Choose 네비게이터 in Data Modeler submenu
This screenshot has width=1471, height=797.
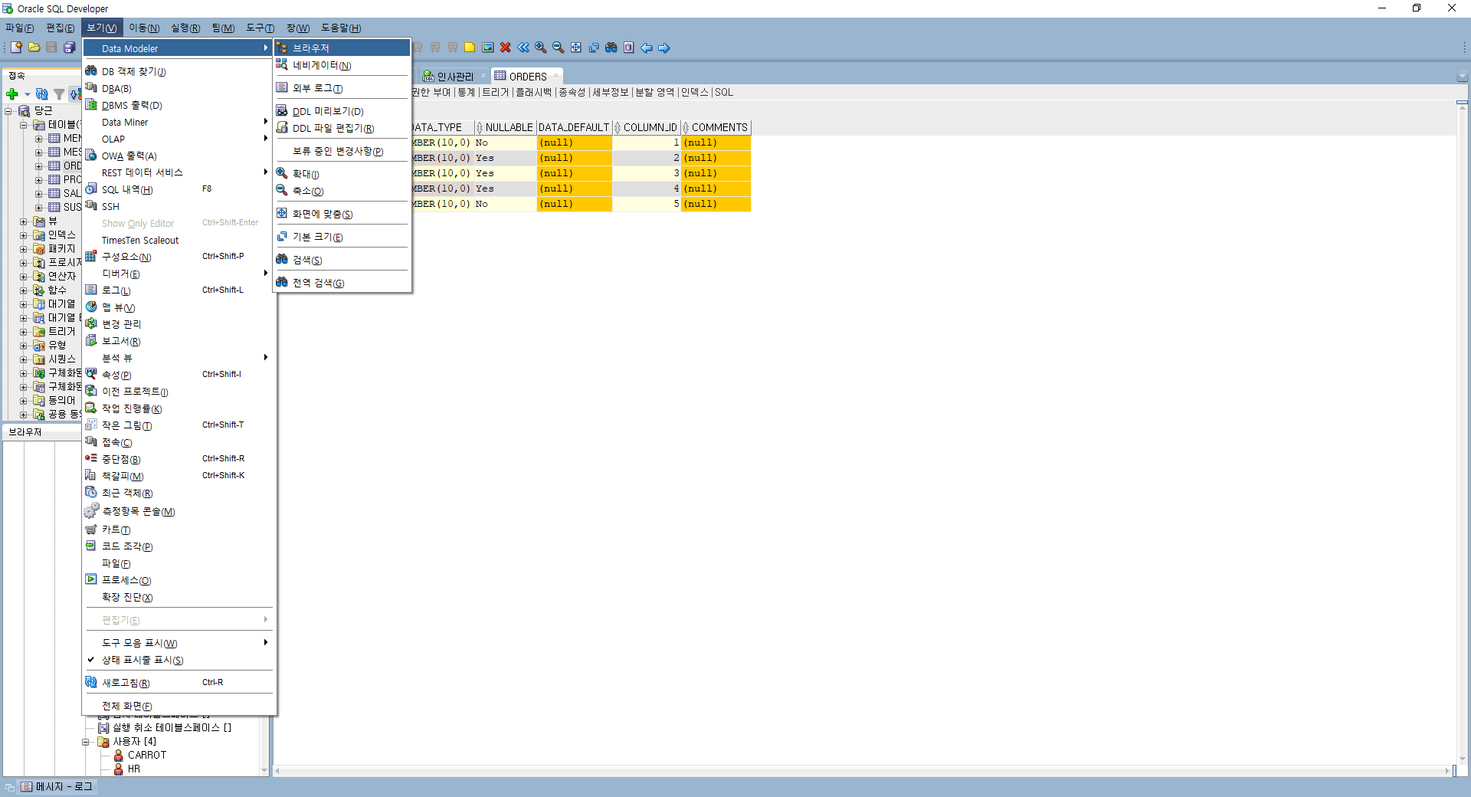click(342, 65)
